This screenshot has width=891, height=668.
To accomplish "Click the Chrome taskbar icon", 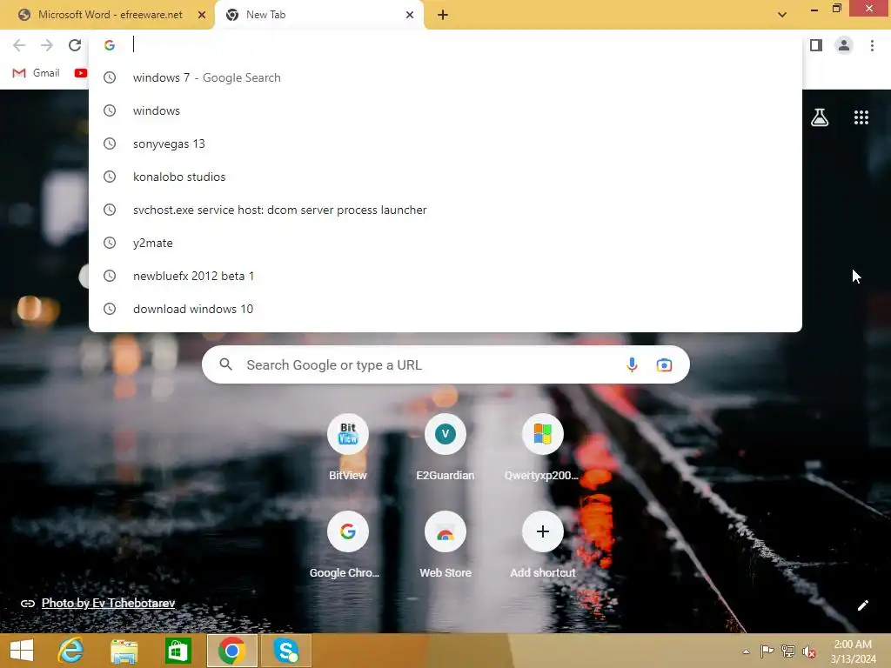I will 231,651.
